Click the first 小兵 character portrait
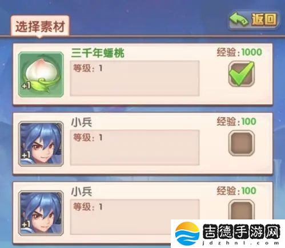This screenshot has height=248, width=285. pos(41,144)
